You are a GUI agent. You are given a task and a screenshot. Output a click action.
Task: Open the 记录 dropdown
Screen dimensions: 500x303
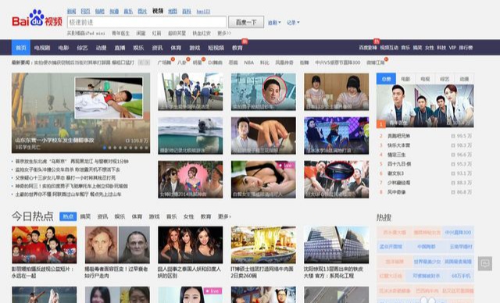pos(293,23)
